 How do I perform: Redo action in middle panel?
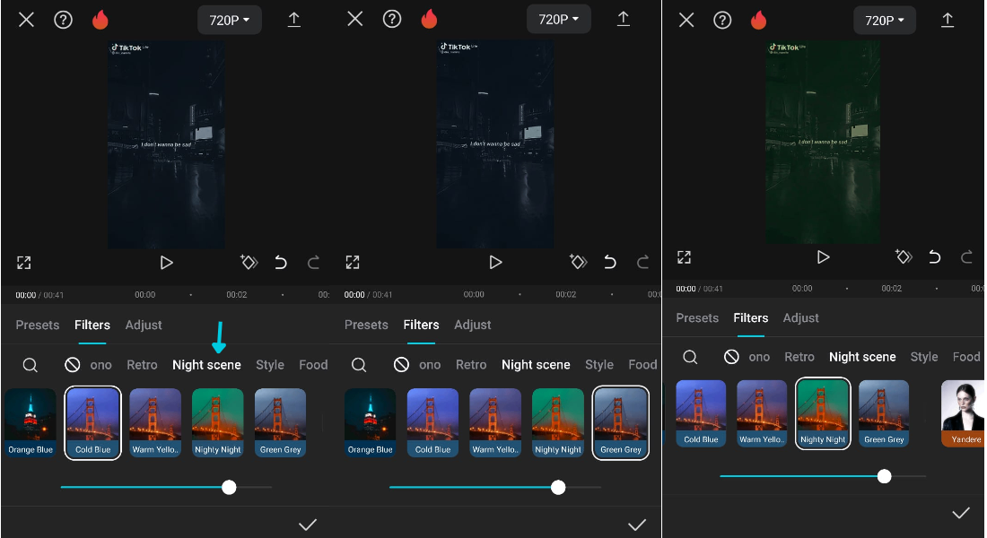pyautogui.click(x=642, y=262)
